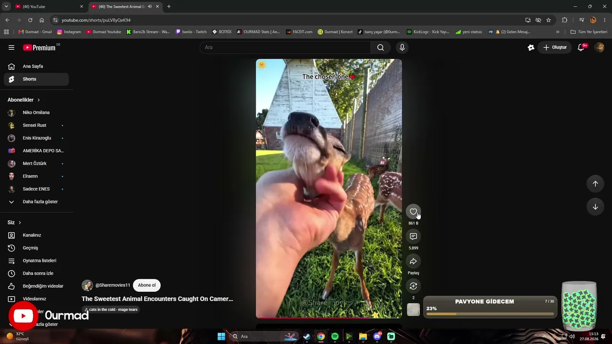The image size is (612, 344).
Task: Open browser home page
Action: pyautogui.click(x=42, y=20)
